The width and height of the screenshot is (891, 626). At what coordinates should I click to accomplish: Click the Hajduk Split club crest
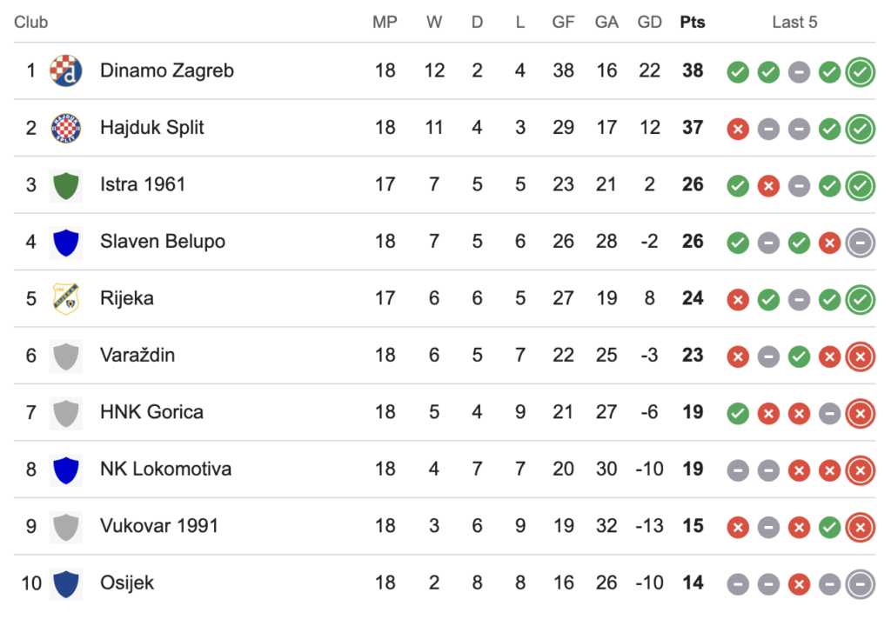click(65, 128)
